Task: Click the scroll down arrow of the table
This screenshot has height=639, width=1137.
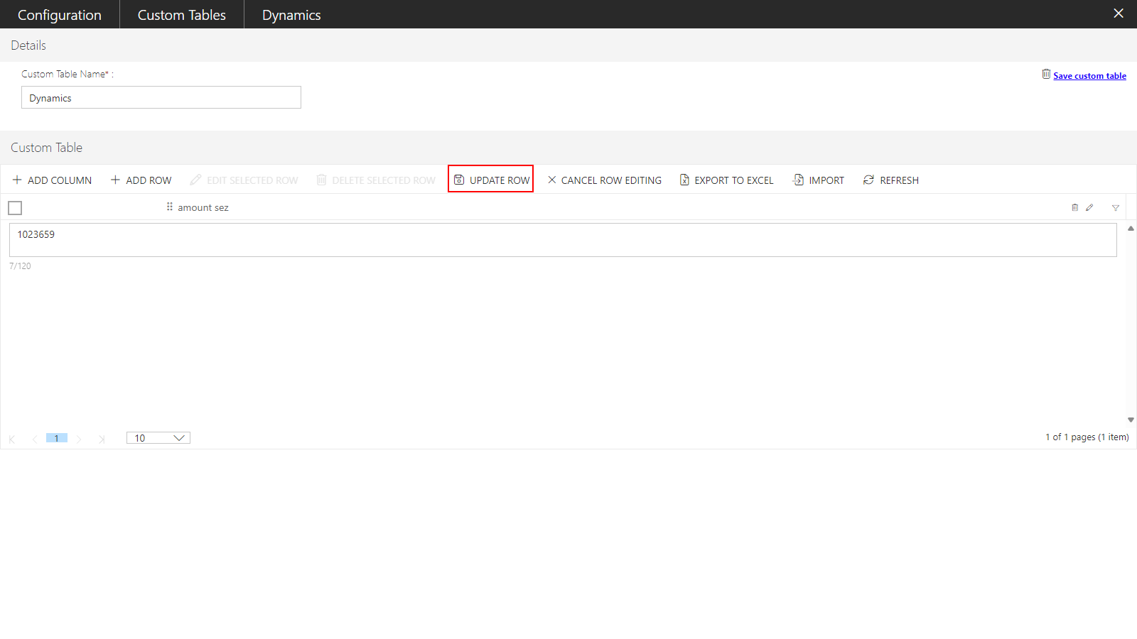Action: (x=1131, y=420)
